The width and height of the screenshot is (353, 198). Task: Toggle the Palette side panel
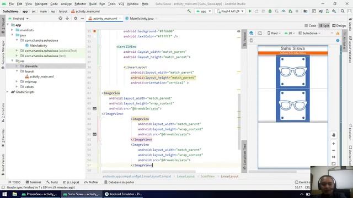pos(244,38)
